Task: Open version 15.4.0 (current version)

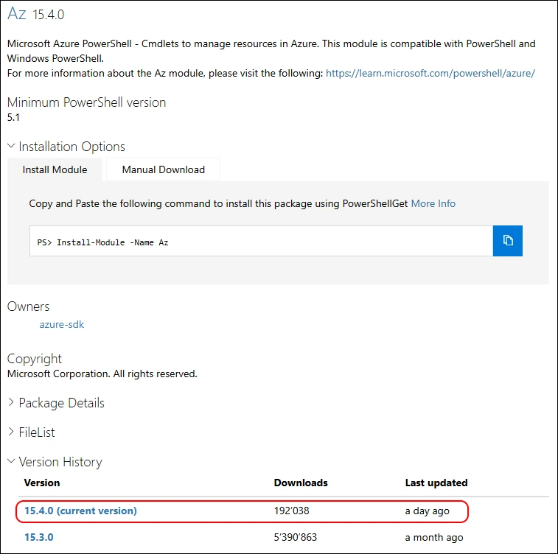Action: click(x=80, y=511)
